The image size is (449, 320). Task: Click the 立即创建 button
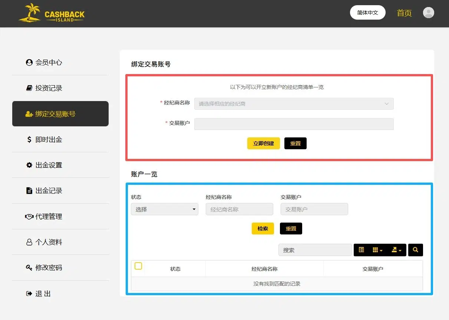point(264,143)
